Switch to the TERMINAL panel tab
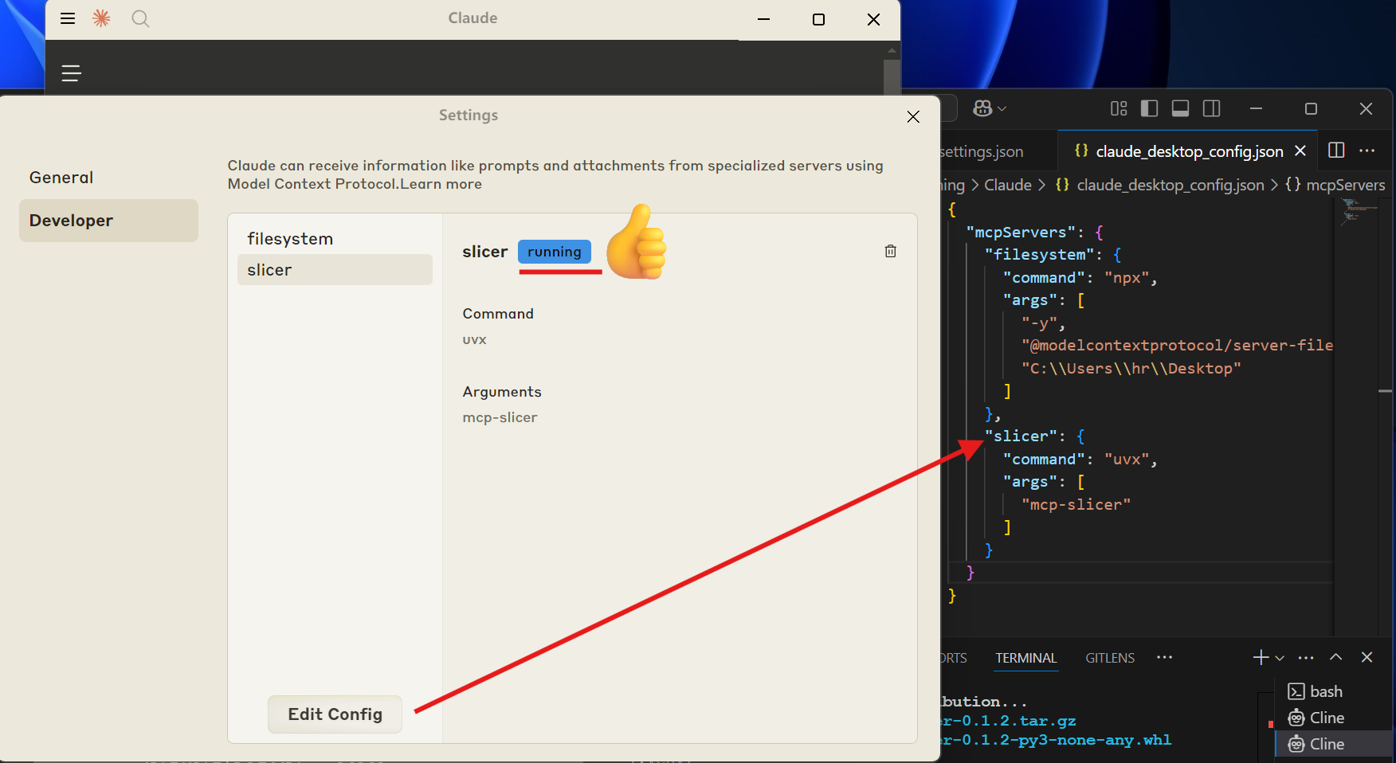The image size is (1396, 763). [x=1026, y=658]
